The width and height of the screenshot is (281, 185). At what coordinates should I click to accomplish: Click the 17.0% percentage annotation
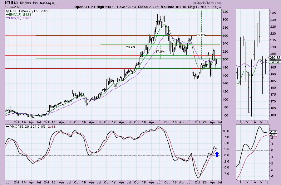(160, 51)
